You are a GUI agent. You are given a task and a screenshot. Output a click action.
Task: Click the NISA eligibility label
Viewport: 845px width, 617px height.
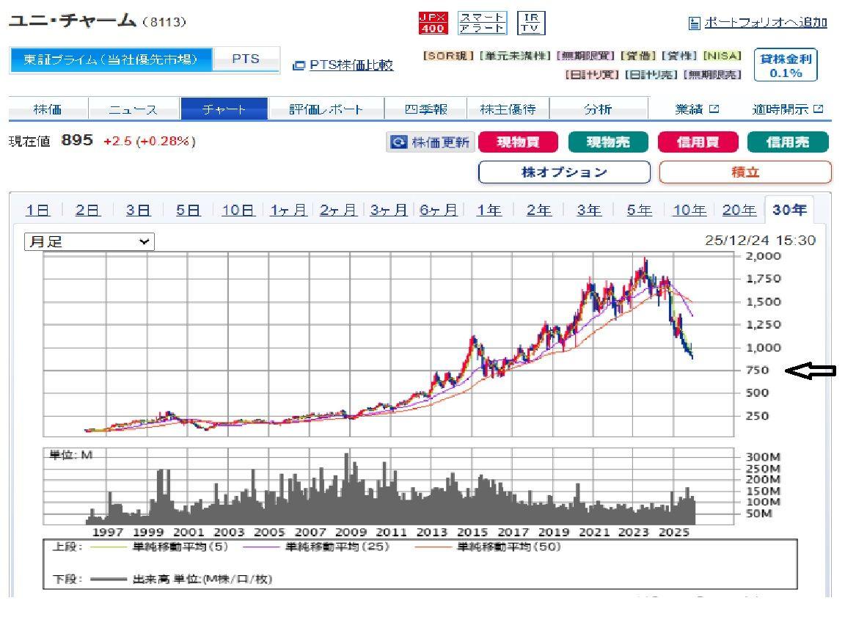[723, 55]
